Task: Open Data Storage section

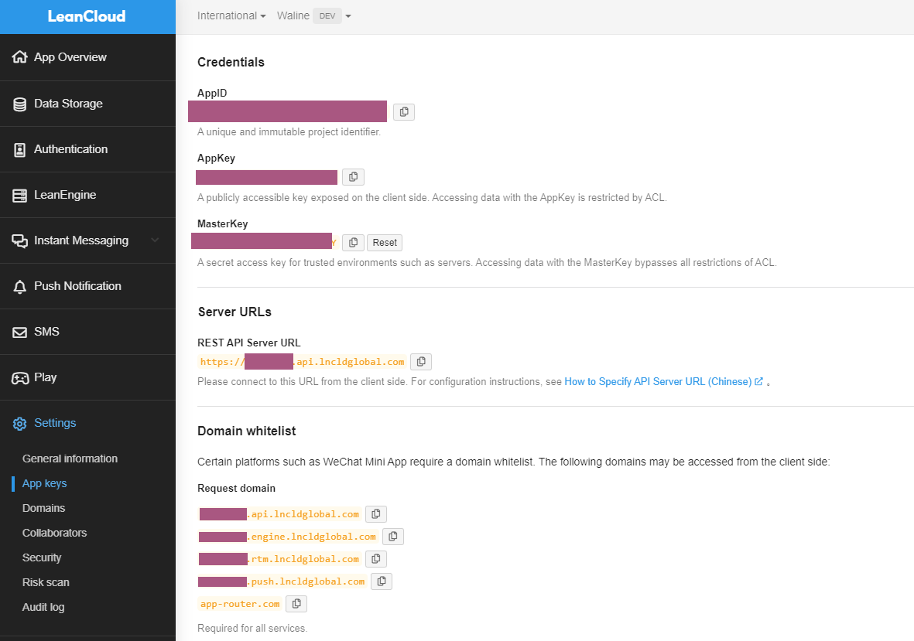Action: 68,104
